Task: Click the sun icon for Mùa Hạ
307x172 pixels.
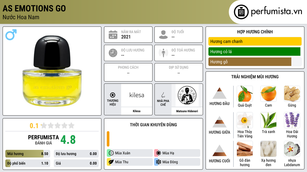Action: 159,153
